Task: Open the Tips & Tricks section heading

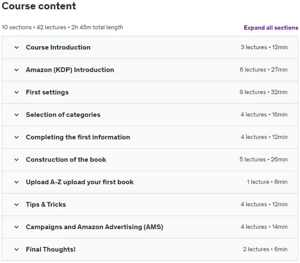Action: [x=46, y=205]
